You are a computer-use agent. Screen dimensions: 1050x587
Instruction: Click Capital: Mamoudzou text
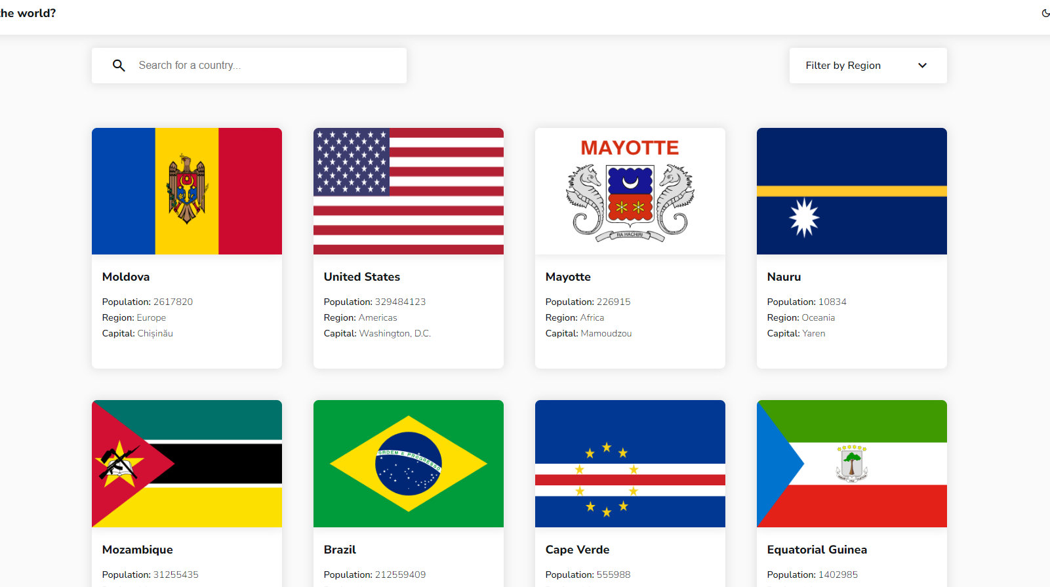click(589, 333)
